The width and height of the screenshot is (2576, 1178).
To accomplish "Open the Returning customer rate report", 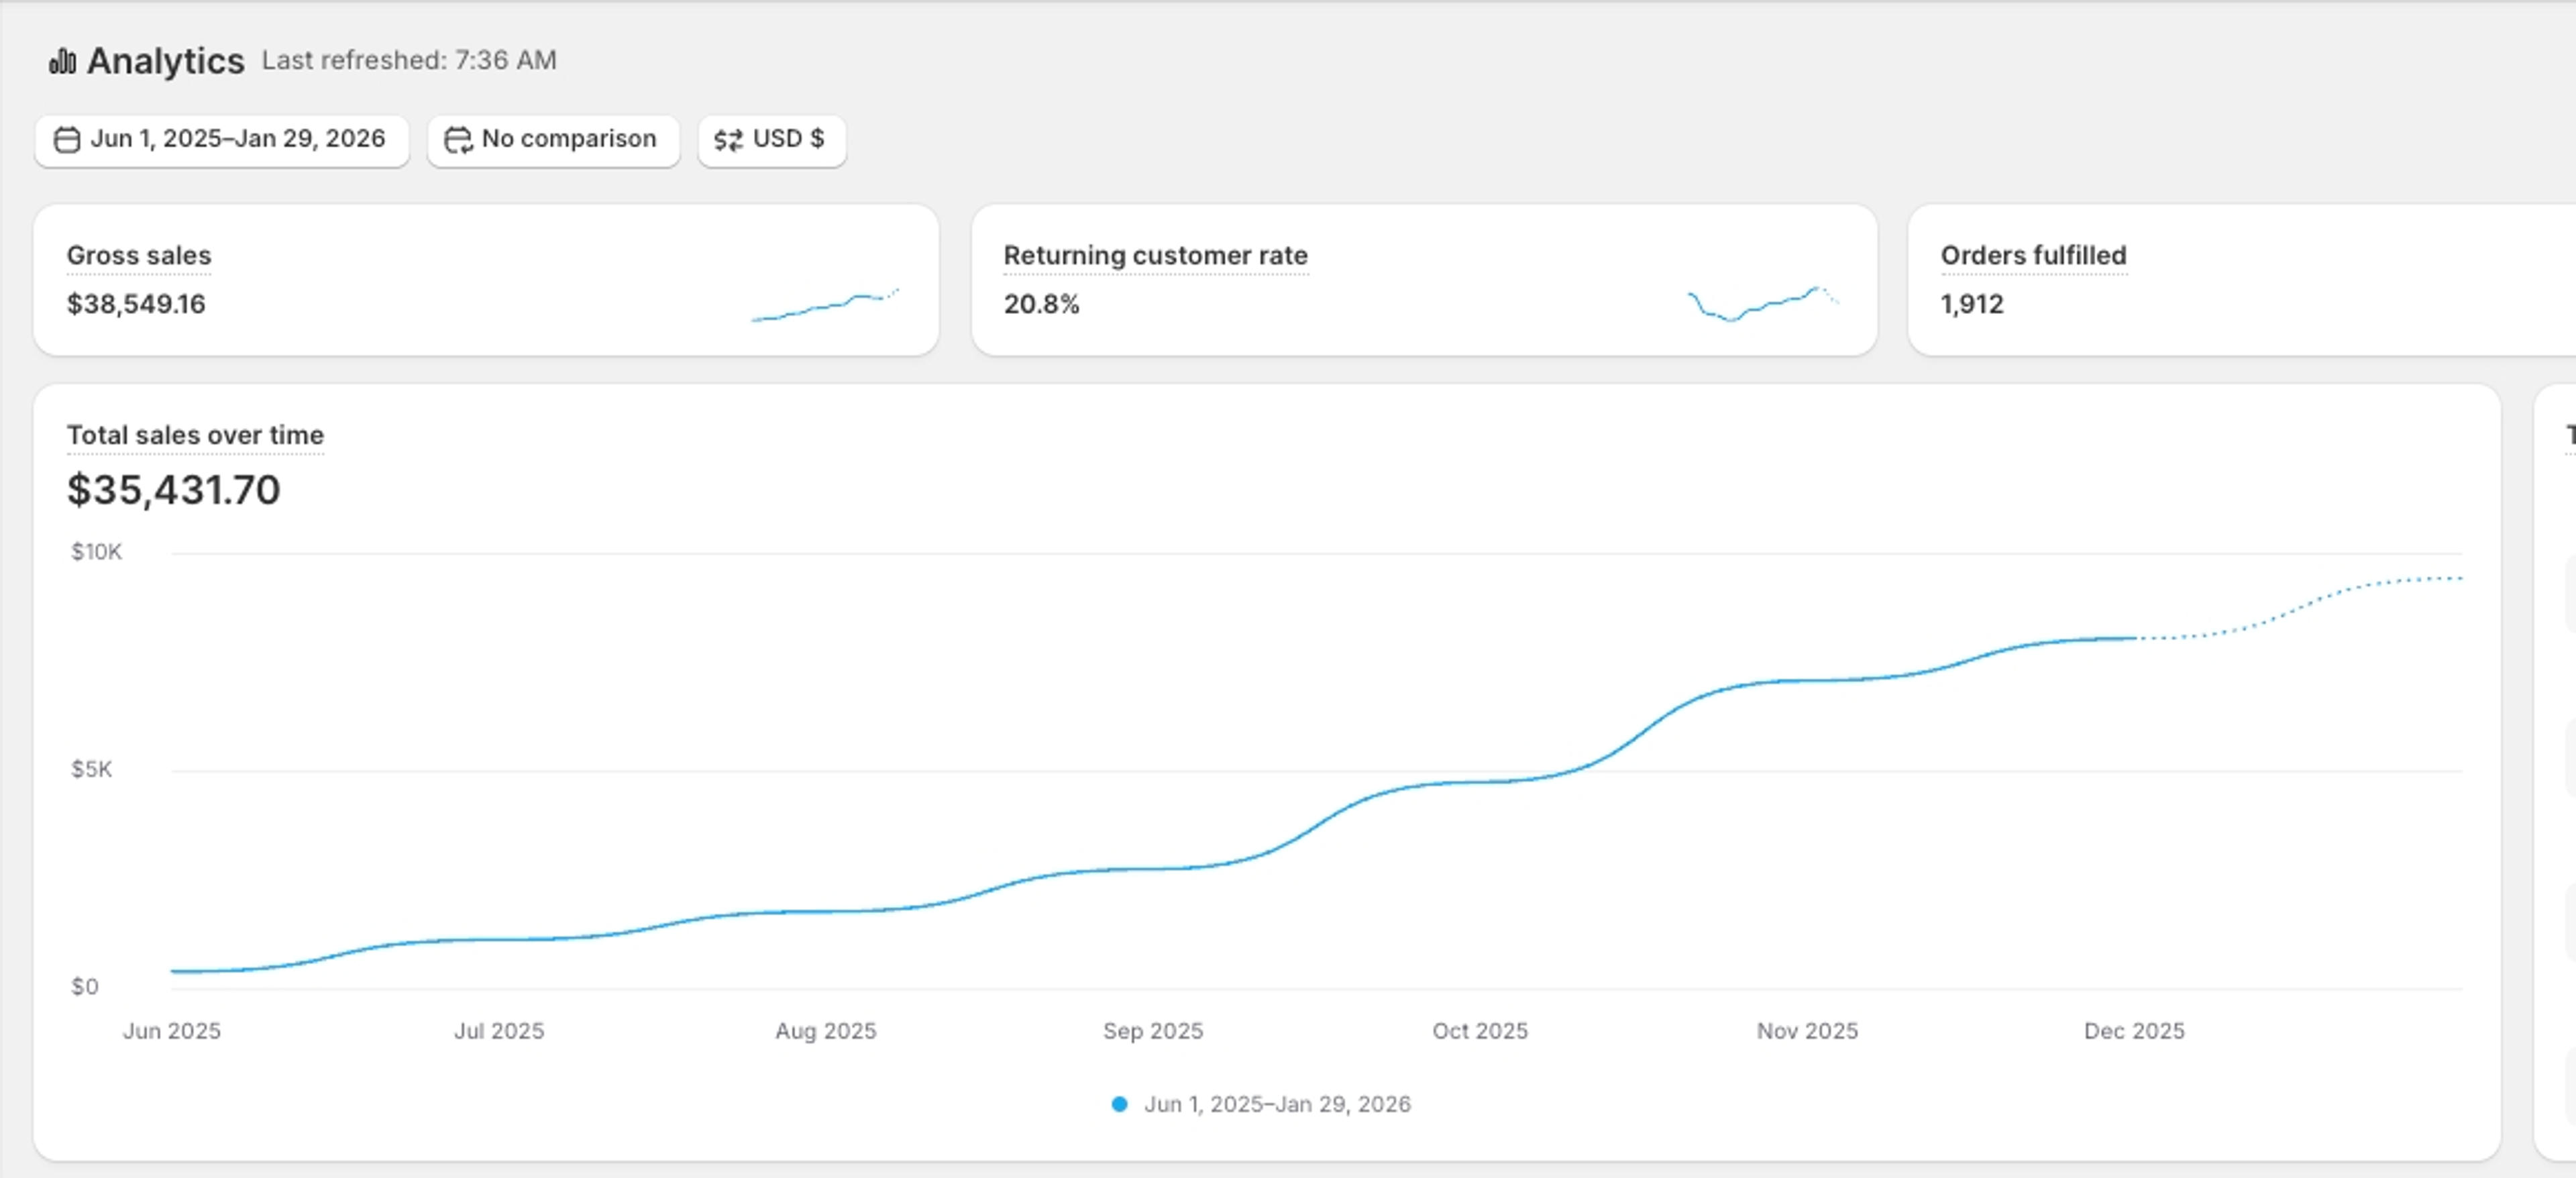I will tap(1155, 256).
